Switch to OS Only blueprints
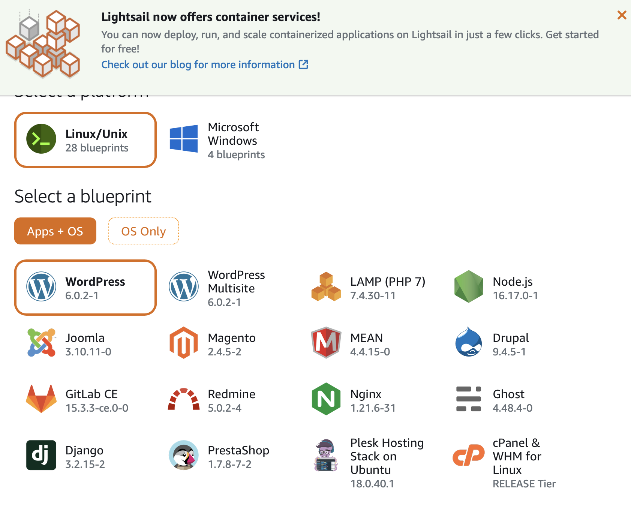This screenshot has width=631, height=514. click(x=144, y=231)
